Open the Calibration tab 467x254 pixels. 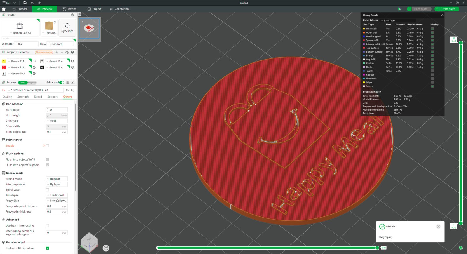(119, 9)
